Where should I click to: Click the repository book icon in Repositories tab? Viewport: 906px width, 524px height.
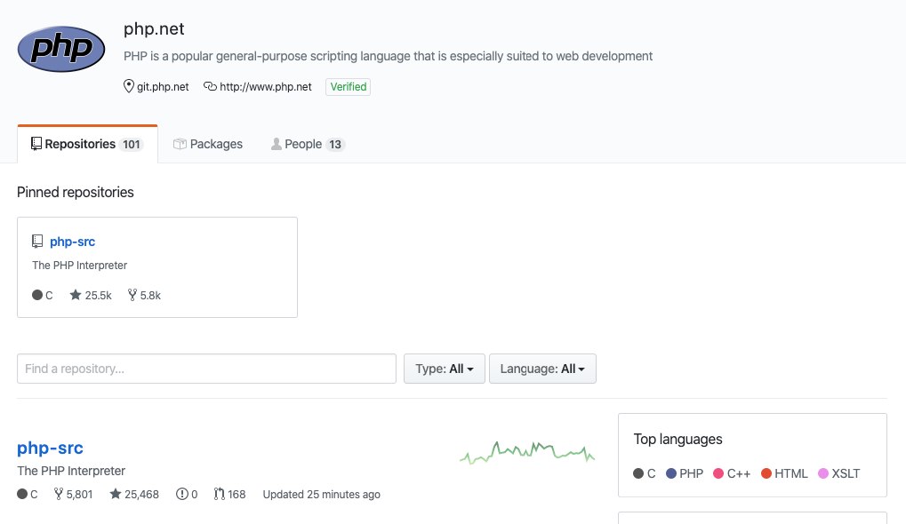[36, 144]
